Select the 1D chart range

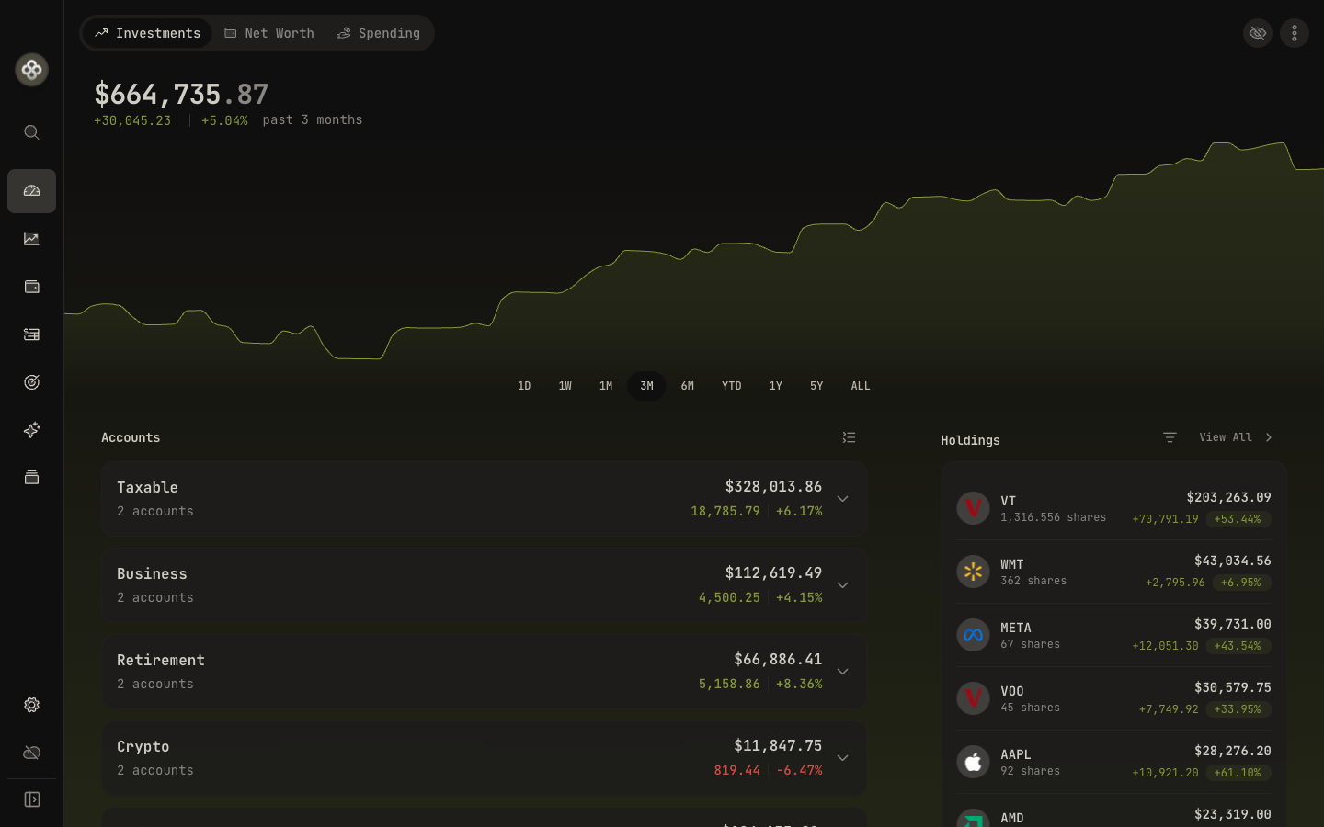point(524,386)
